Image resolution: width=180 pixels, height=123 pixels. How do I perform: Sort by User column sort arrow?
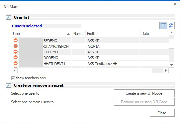(68, 34)
